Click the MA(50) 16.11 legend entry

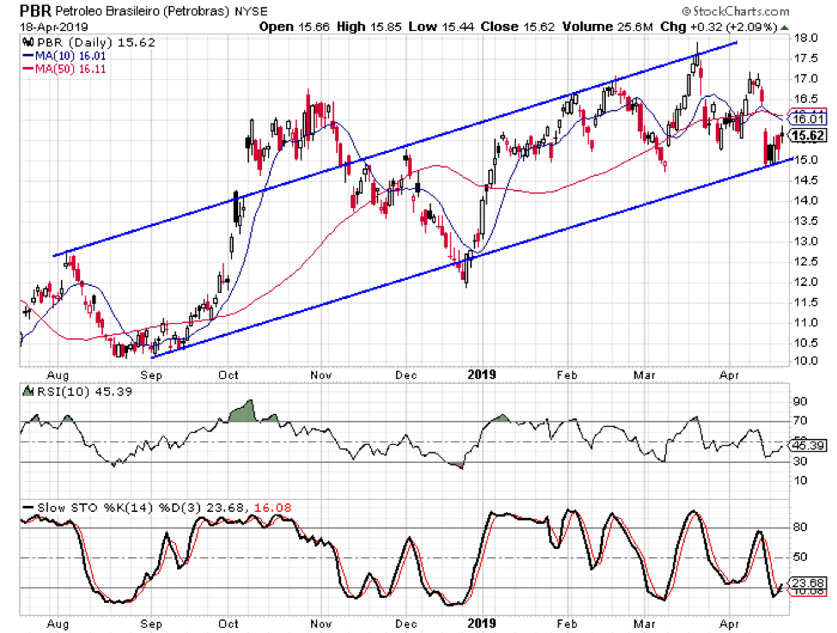point(70,69)
